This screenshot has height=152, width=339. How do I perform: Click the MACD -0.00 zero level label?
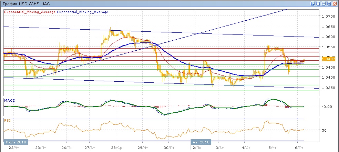(x=326, y=107)
